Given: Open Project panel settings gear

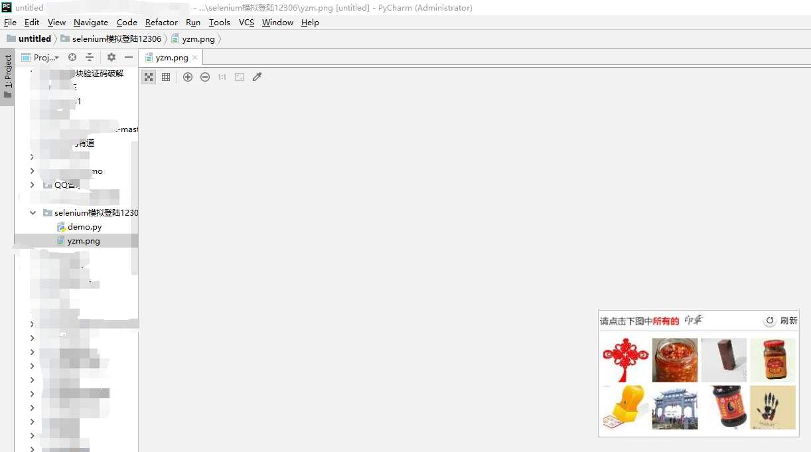Looking at the screenshot, I should click(x=111, y=57).
